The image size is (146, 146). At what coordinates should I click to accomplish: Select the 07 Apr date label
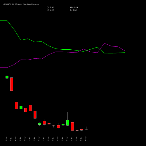pos(11,139)
